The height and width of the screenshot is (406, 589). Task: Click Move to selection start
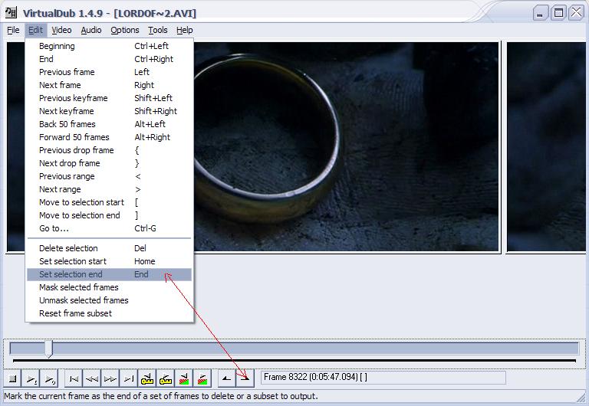tap(110, 202)
